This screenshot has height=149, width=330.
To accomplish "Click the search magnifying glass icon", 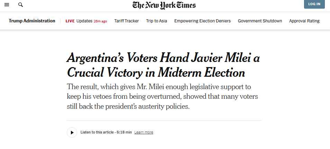I will 20,5.
